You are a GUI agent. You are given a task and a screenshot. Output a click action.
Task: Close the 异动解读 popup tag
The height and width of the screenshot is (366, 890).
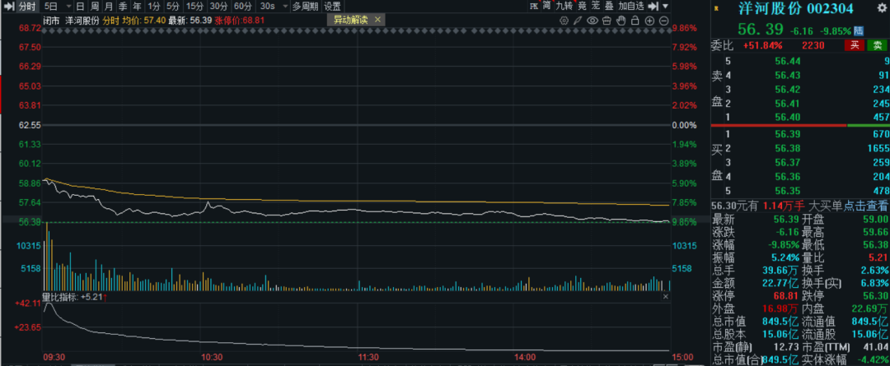coord(376,19)
